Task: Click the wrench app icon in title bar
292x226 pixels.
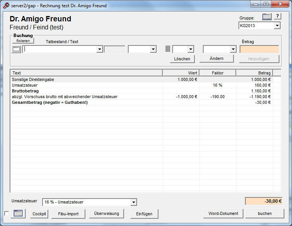Action: (x=6, y=5)
